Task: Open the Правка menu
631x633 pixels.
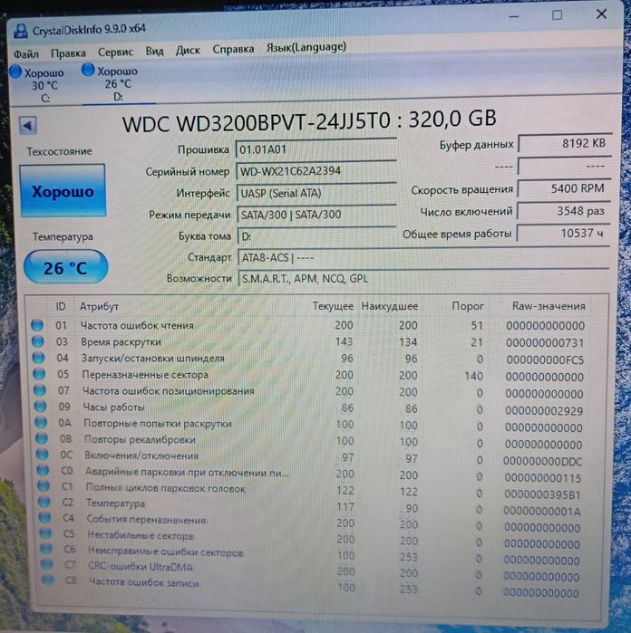Action: [68, 53]
